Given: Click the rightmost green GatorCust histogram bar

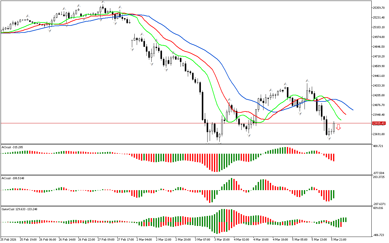Looking at the screenshot, I should click(x=346, y=220).
